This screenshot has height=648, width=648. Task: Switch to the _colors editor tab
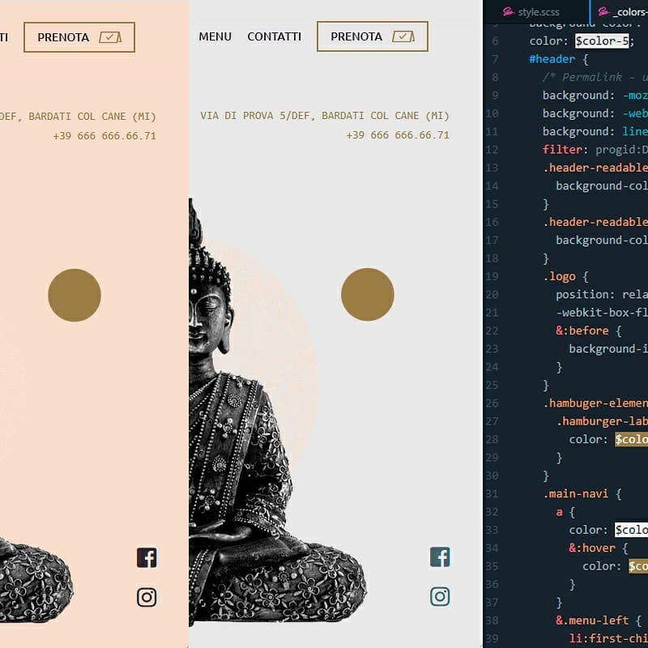tap(620, 12)
